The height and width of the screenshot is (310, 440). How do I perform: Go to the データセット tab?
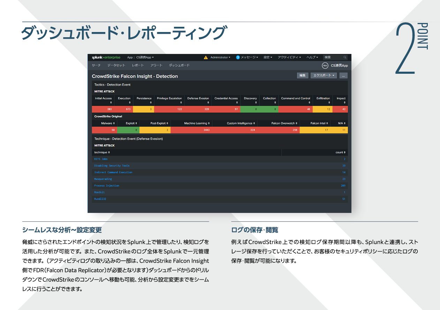tap(116, 65)
